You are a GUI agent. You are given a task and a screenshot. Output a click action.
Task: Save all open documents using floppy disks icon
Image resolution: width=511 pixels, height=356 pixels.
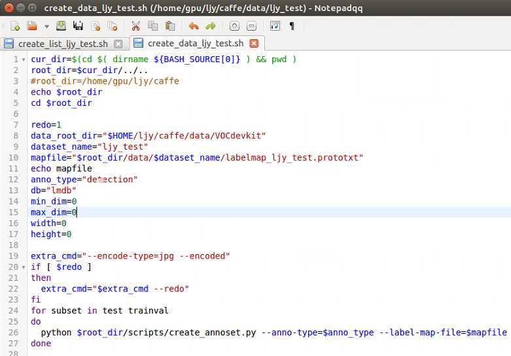78,25
